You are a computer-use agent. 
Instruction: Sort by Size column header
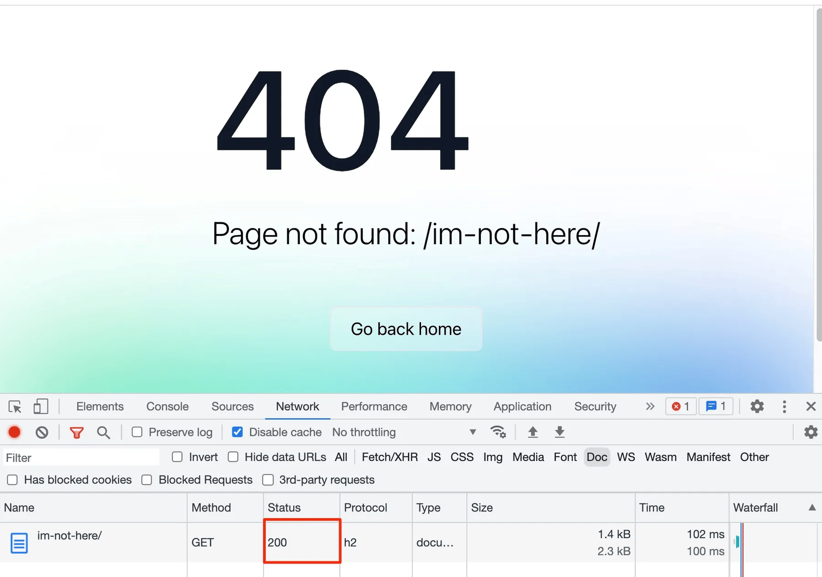(x=551, y=508)
